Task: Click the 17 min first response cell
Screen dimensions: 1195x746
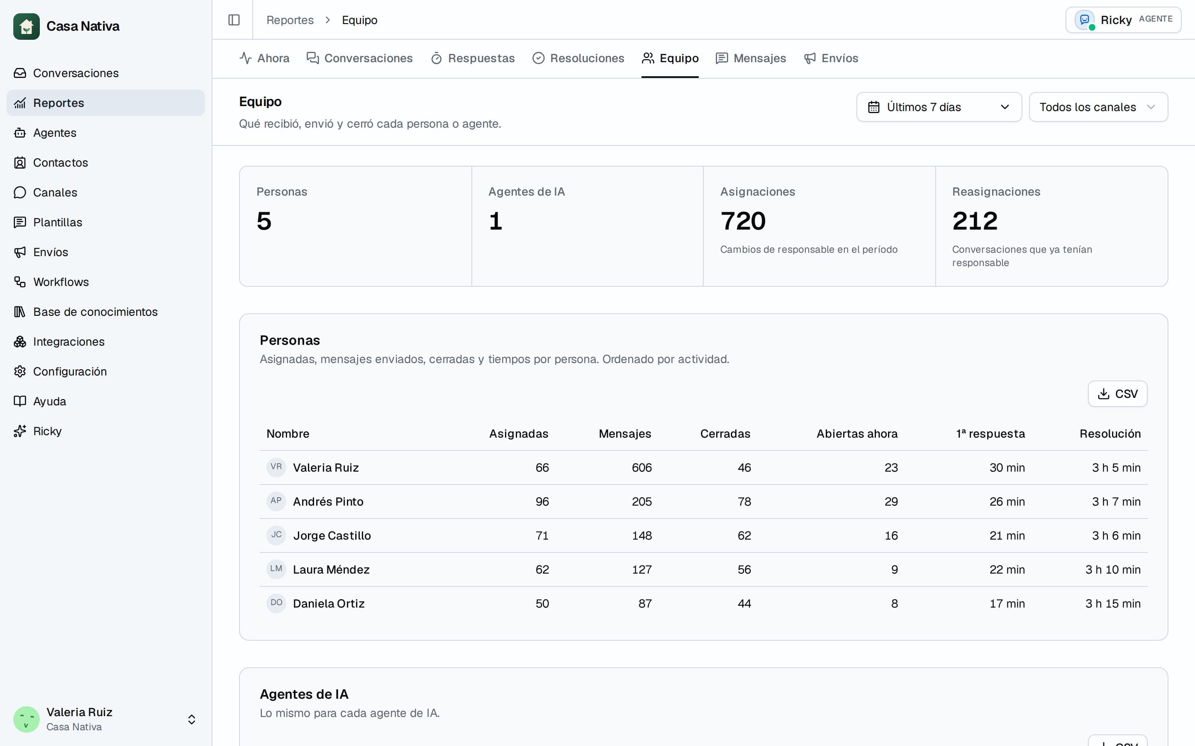Action: (1007, 603)
